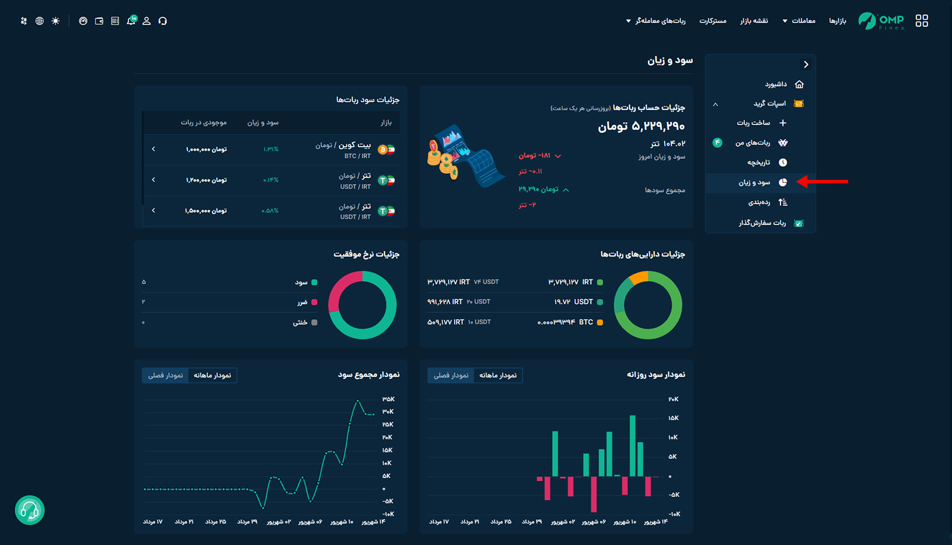Click the ۱.۳۱% profit value
The image size is (952, 545).
271,149
